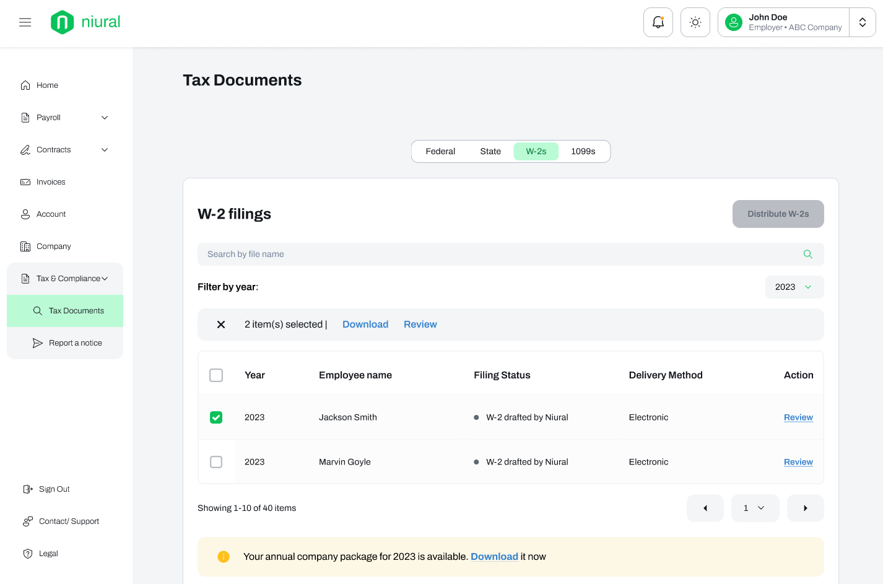Toggle the select-all header checkbox
The height and width of the screenshot is (584, 883).
(216, 375)
